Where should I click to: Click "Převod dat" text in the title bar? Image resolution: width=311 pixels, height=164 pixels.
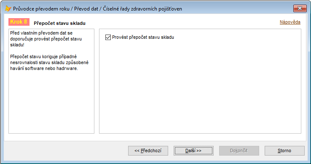(x=86, y=9)
